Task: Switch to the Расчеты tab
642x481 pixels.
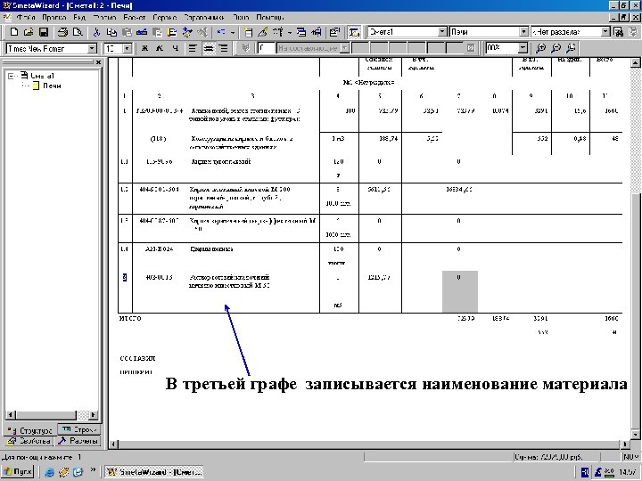Action: tap(78, 441)
